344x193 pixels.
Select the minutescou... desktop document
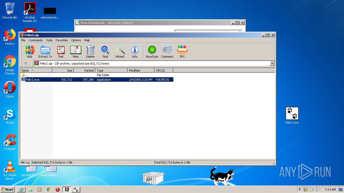click(30, 171)
